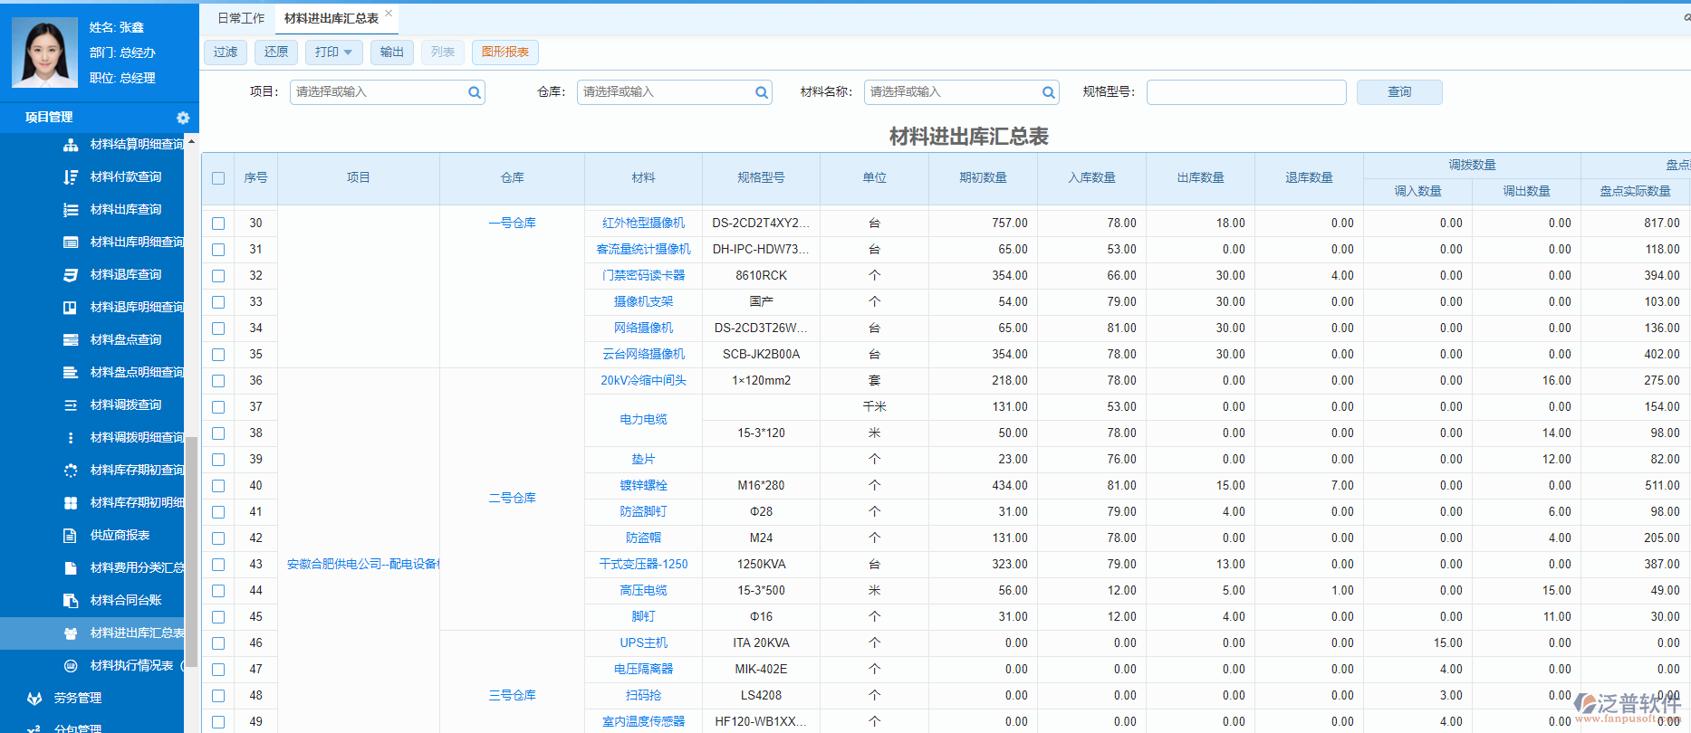This screenshot has width=1691, height=733.
Task: Click the 劳务管理 module icon
Action: coord(34,699)
